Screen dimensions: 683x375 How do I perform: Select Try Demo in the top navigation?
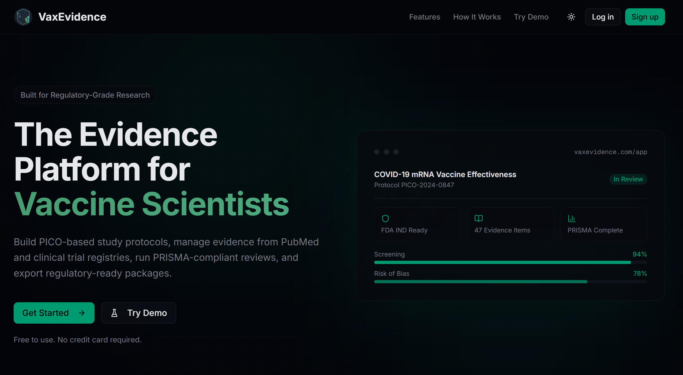click(x=531, y=17)
